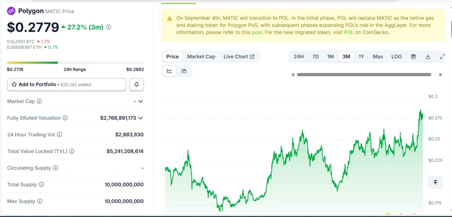Click the 24h Range progress bar
The image size is (452, 217).
75,63
